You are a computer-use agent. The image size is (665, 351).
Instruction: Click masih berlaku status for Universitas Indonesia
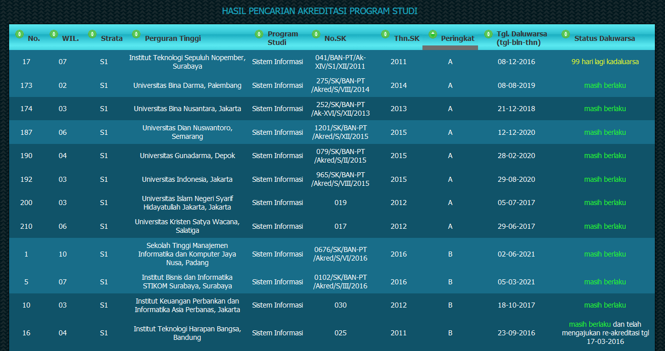click(x=605, y=179)
